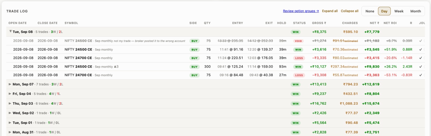Image resolution: width=431 pixels, height=136 pixels.
Task: Click the STATUS column header
Action: [299, 23]
